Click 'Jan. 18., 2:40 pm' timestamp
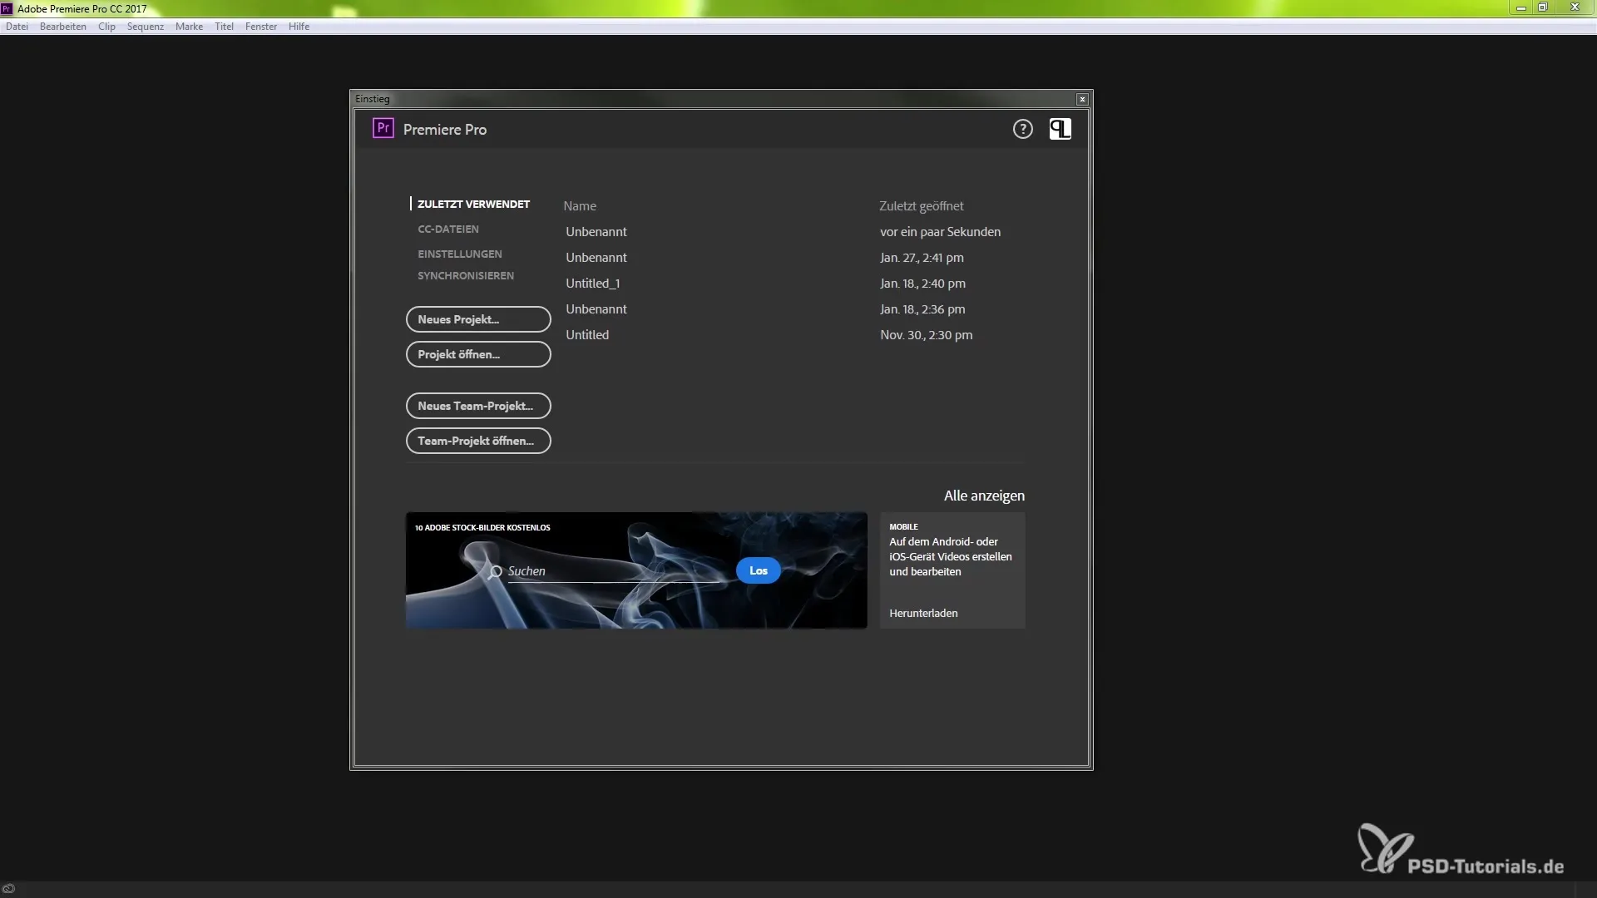This screenshot has width=1597, height=898. (922, 284)
